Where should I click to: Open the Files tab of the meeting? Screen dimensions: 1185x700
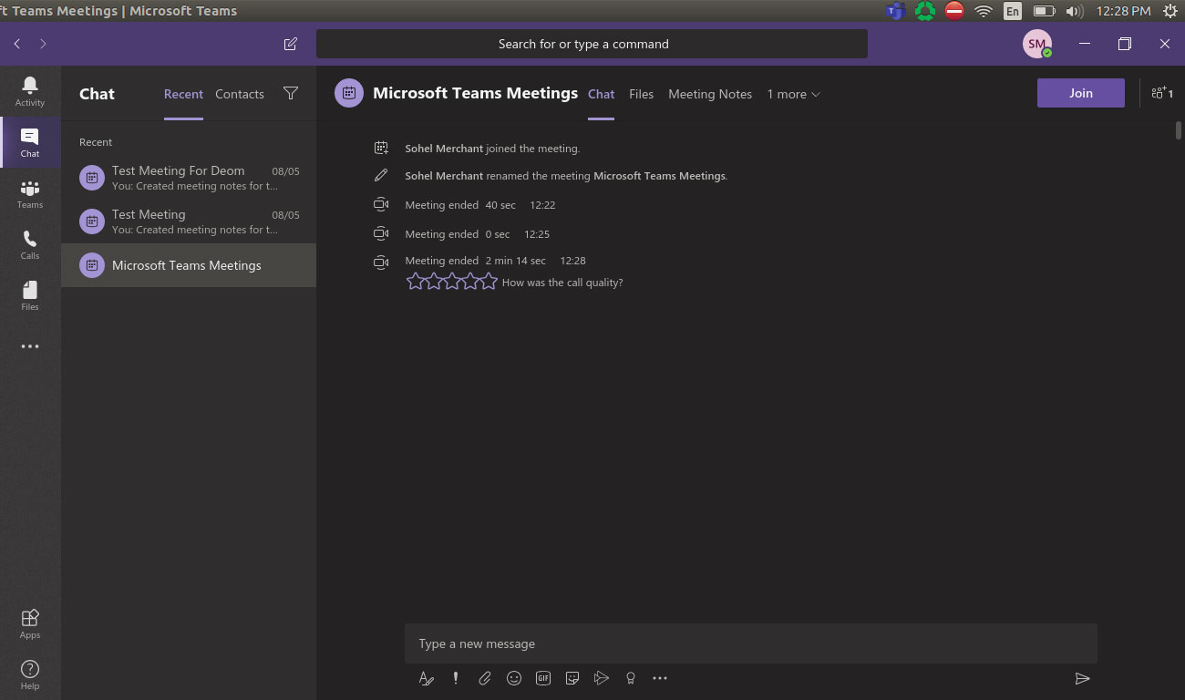(x=641, y=94)
